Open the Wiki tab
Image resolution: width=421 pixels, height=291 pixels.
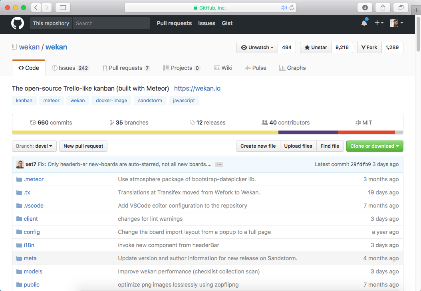click(x=223, y=68)
